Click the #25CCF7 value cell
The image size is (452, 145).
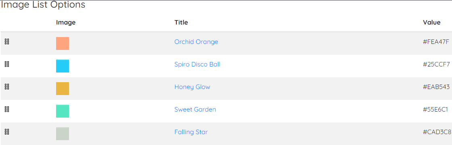pos(436,64)
